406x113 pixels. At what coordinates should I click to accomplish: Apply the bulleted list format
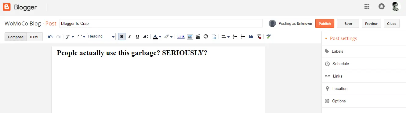pyautogui.click(x=243, y=37)
